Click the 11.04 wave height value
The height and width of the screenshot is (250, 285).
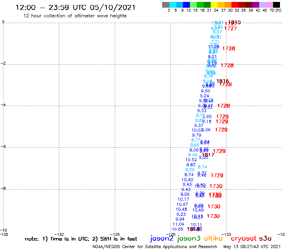pyautogui.click(x=178, y=224)
